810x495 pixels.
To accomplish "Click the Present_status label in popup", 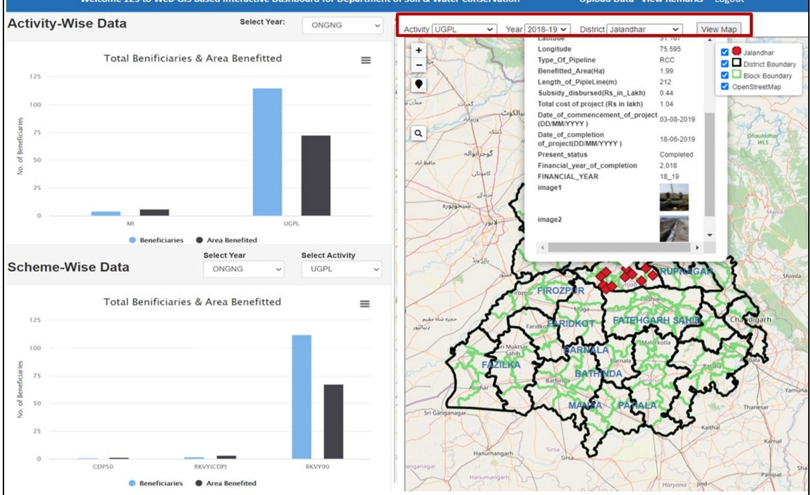I will pos(562,155).
